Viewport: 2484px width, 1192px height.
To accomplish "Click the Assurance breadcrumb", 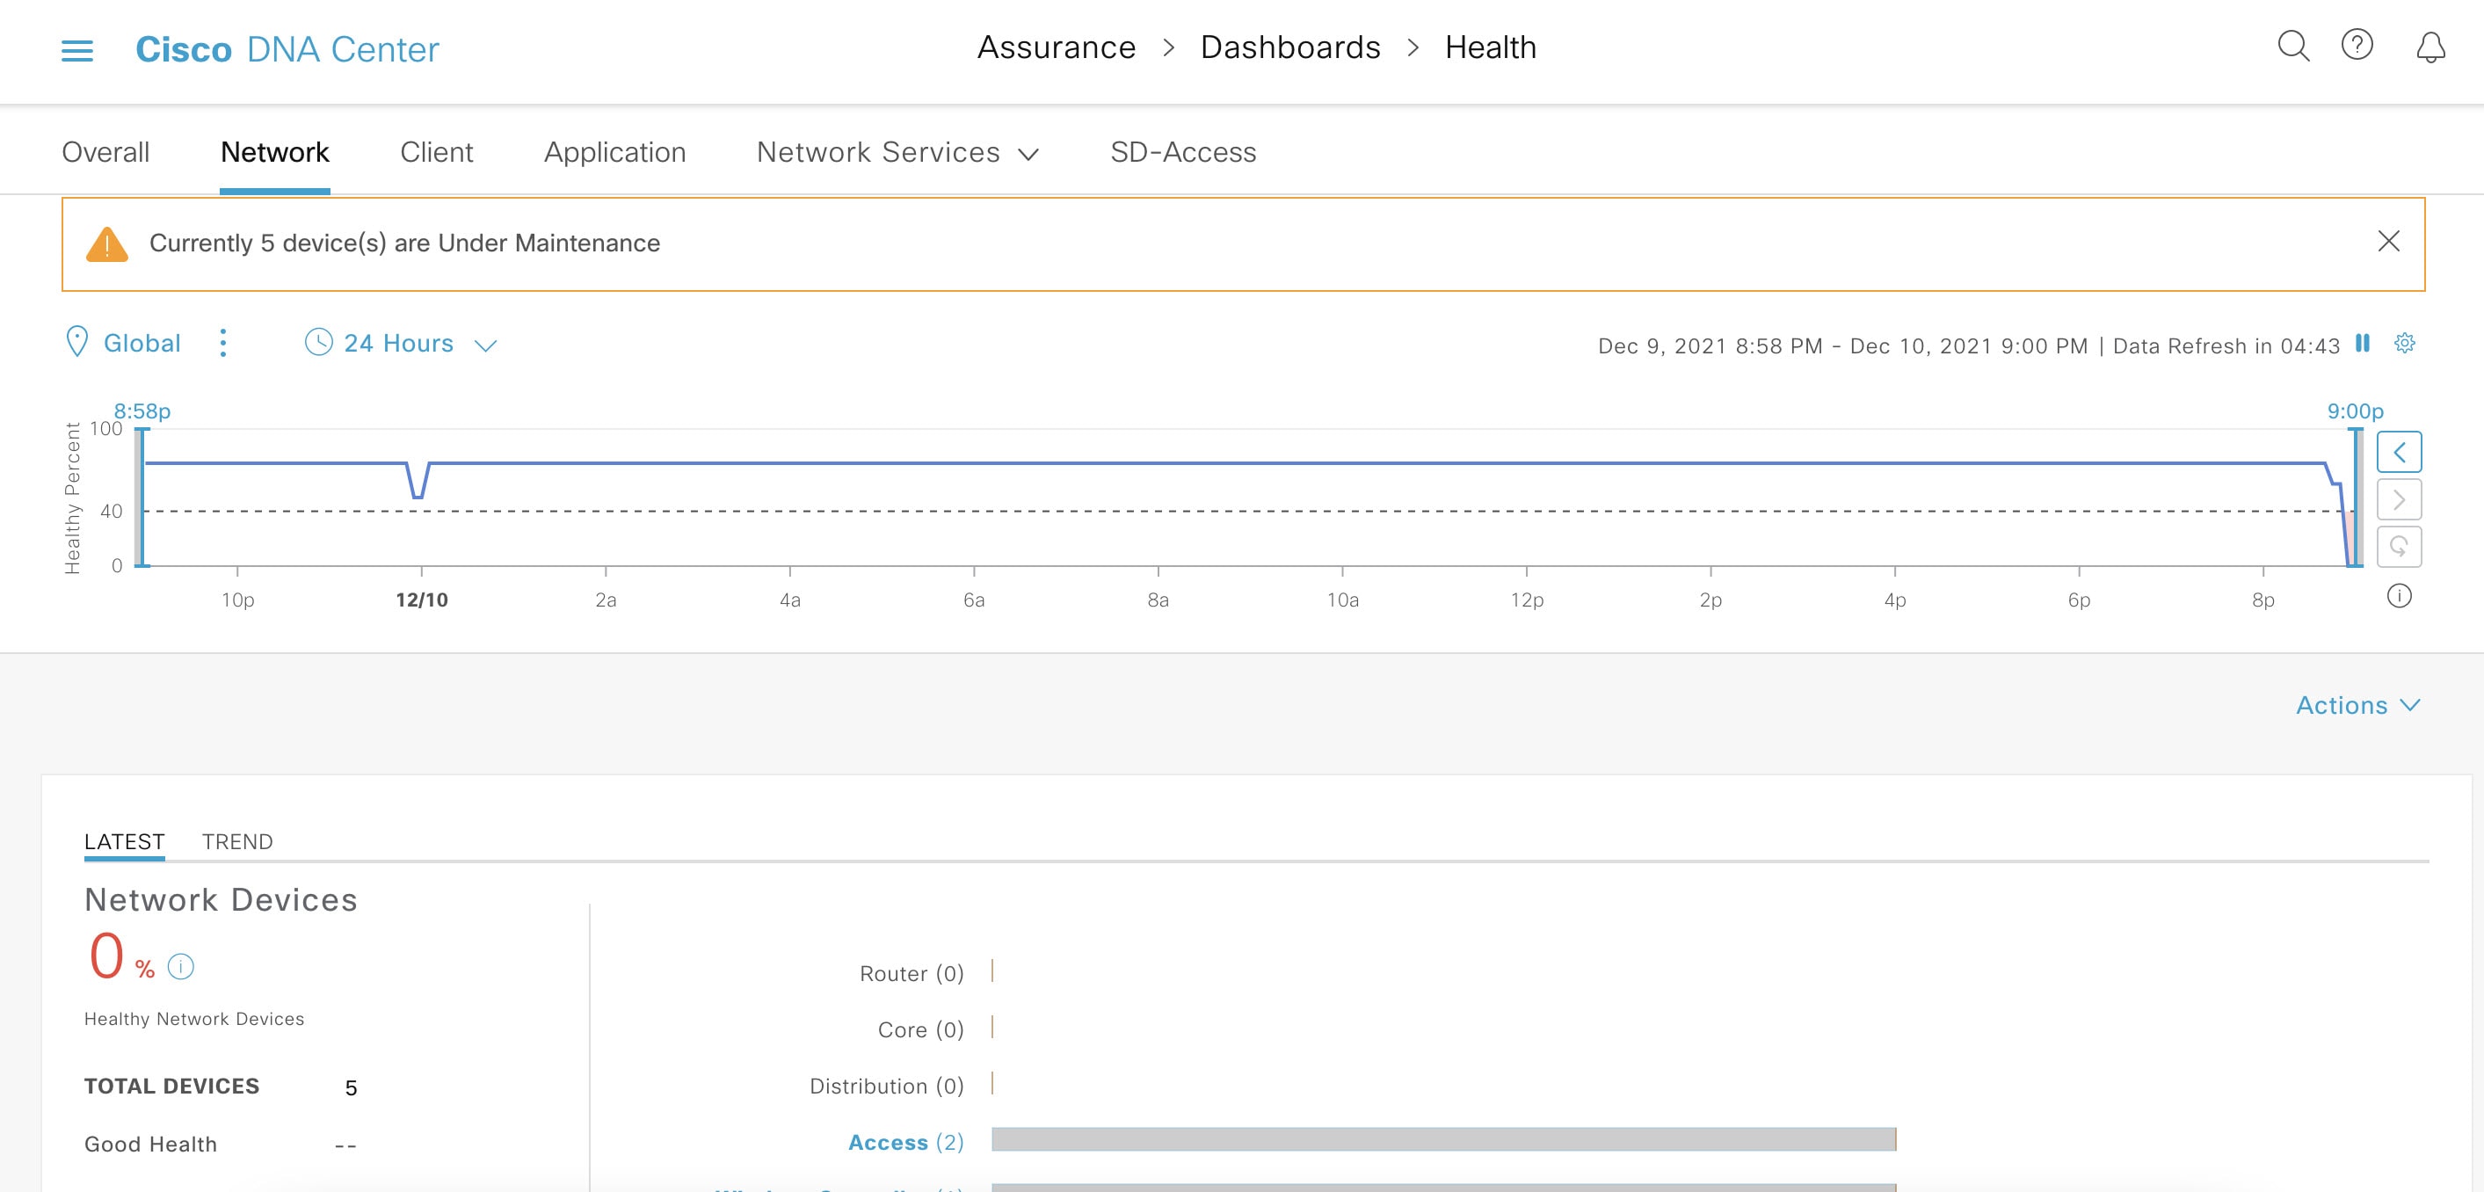I will pos(1056,47).
